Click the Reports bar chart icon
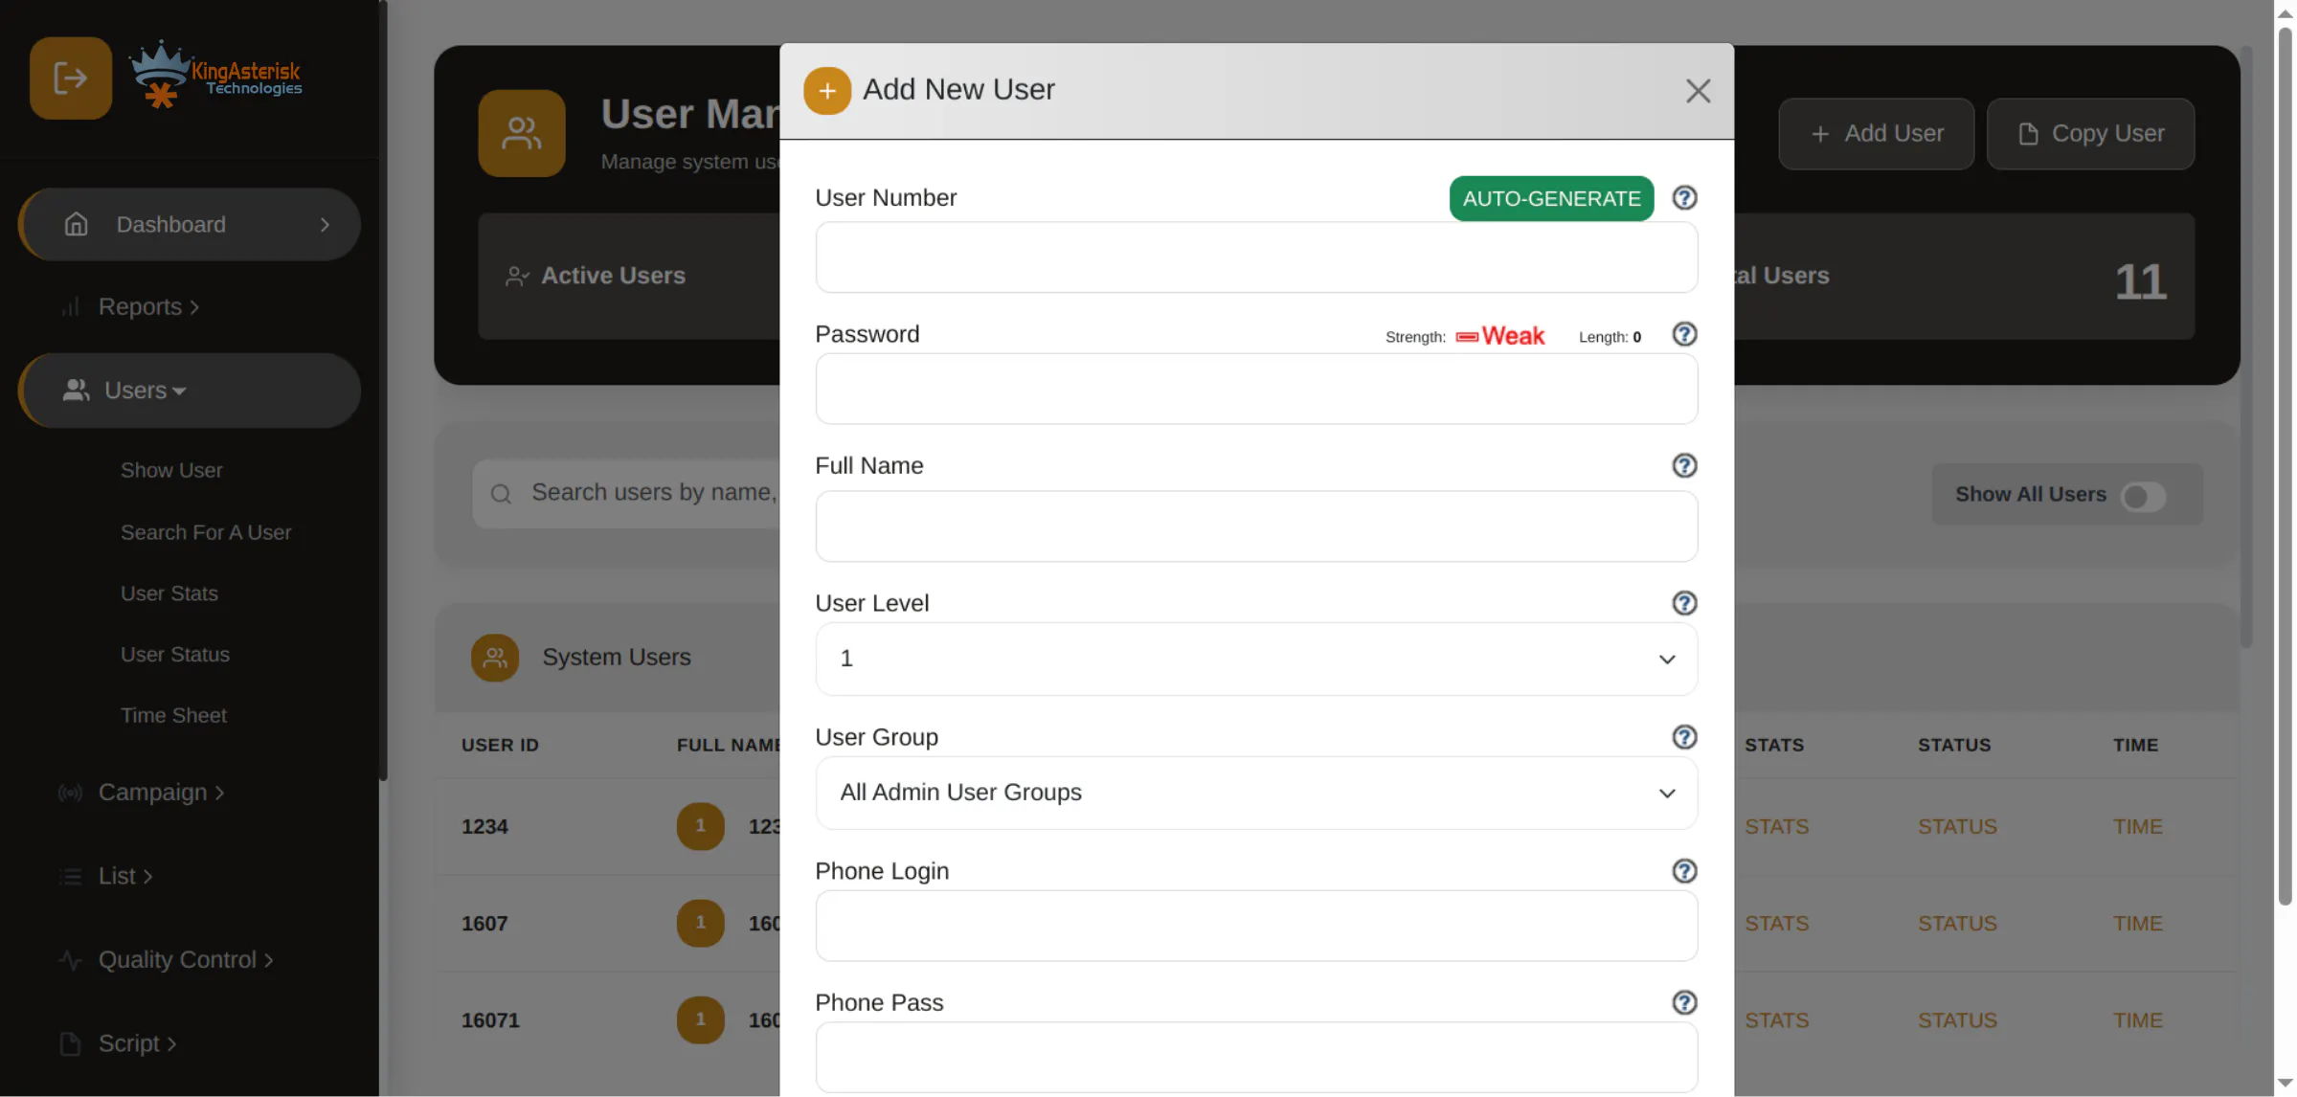Image resolution: width=2297 pixels, height=1097 pixels. (70, 306)
